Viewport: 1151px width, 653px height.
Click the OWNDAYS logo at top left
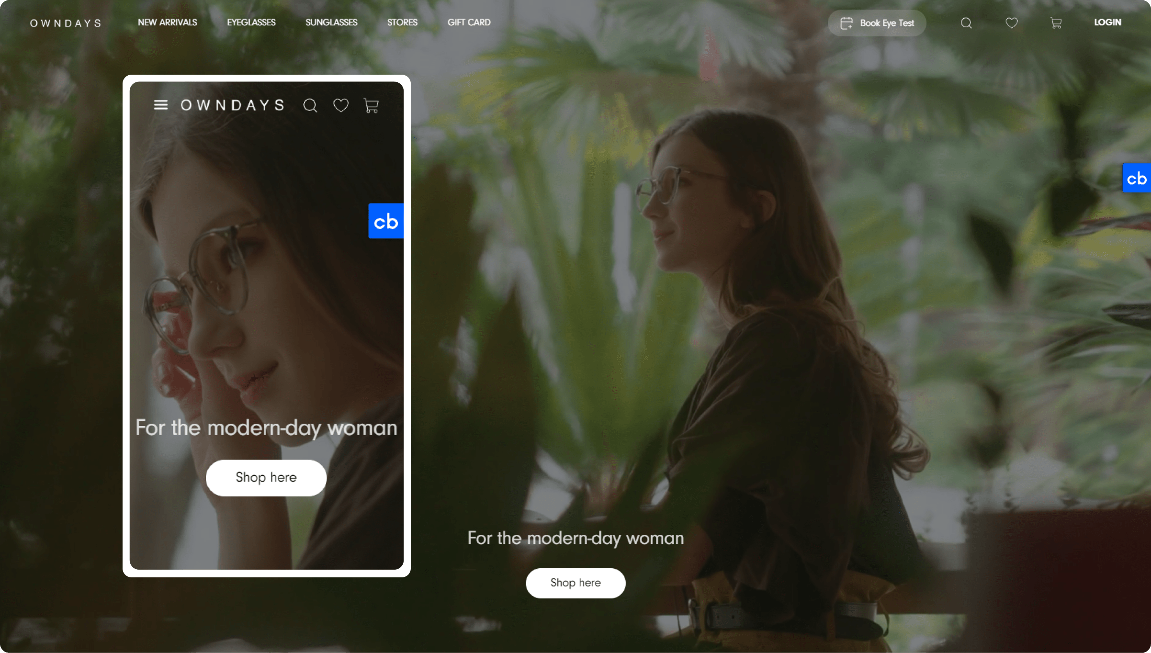tap(66, 23)
